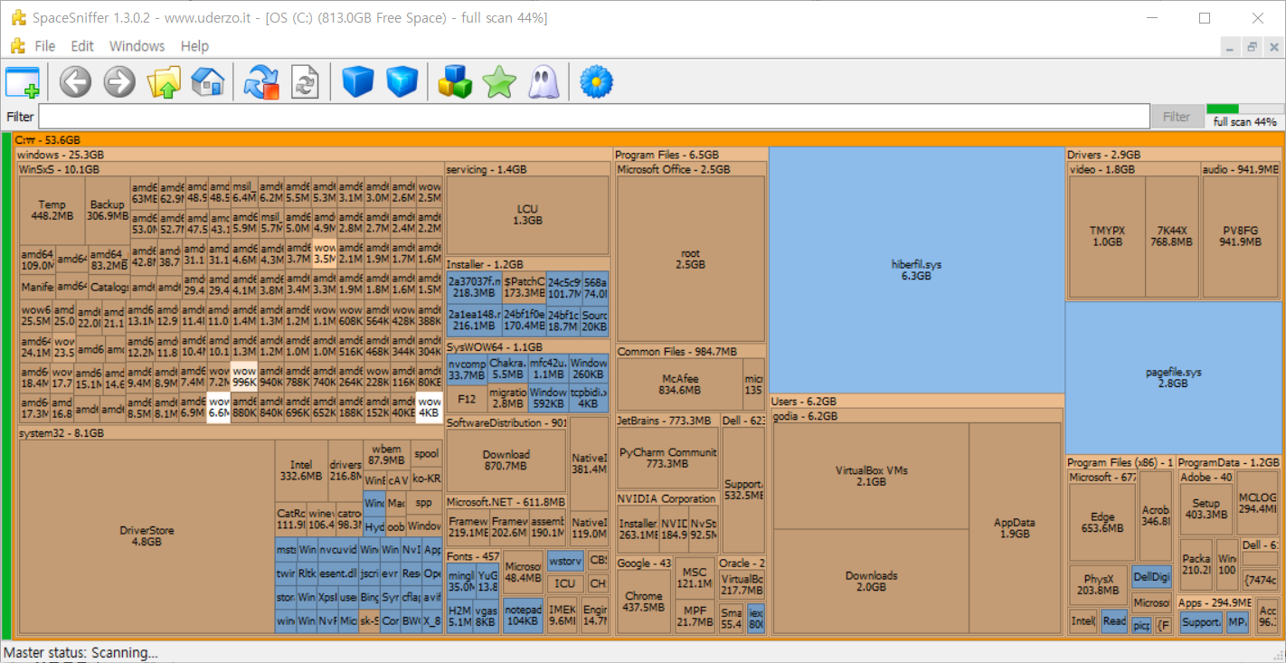Select the notepad 104KB file block
Image resolution: width=1286 pixels, height=663 pixels.
(x=524, y=615)
